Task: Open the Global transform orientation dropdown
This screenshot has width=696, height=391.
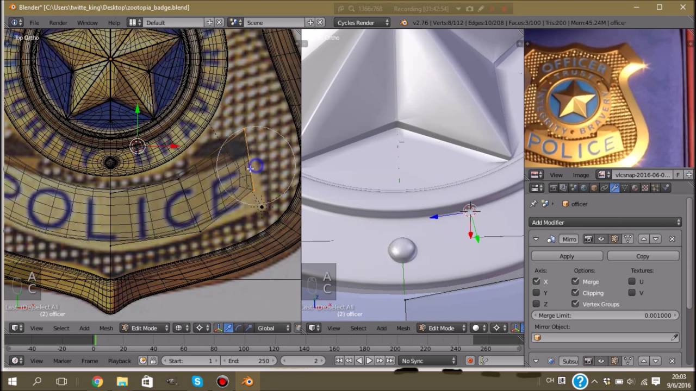Action: [x=274, y=328]
